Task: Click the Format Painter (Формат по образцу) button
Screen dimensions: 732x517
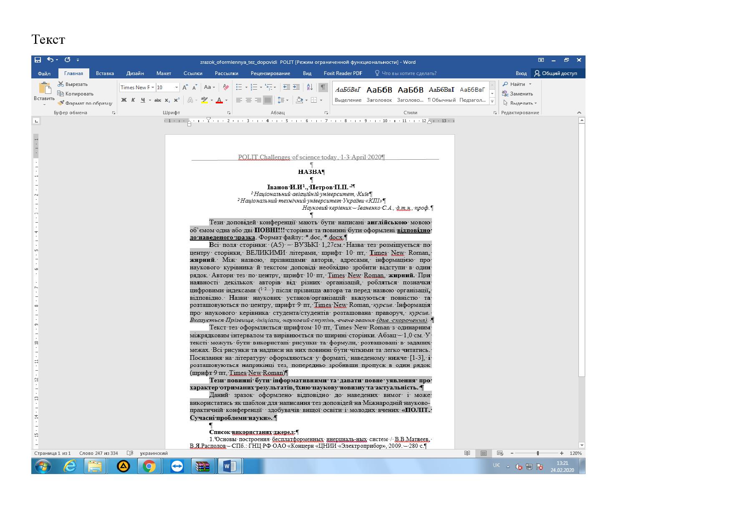Action: click(x=85, y=103)
